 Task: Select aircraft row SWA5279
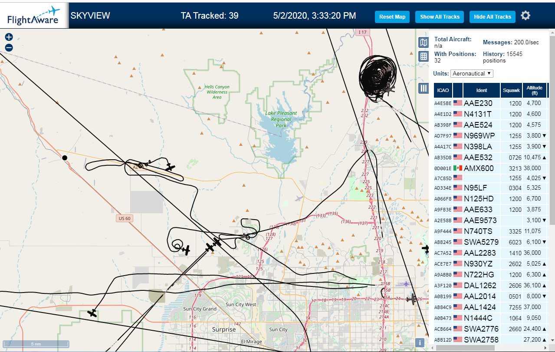tap(490, 242)
